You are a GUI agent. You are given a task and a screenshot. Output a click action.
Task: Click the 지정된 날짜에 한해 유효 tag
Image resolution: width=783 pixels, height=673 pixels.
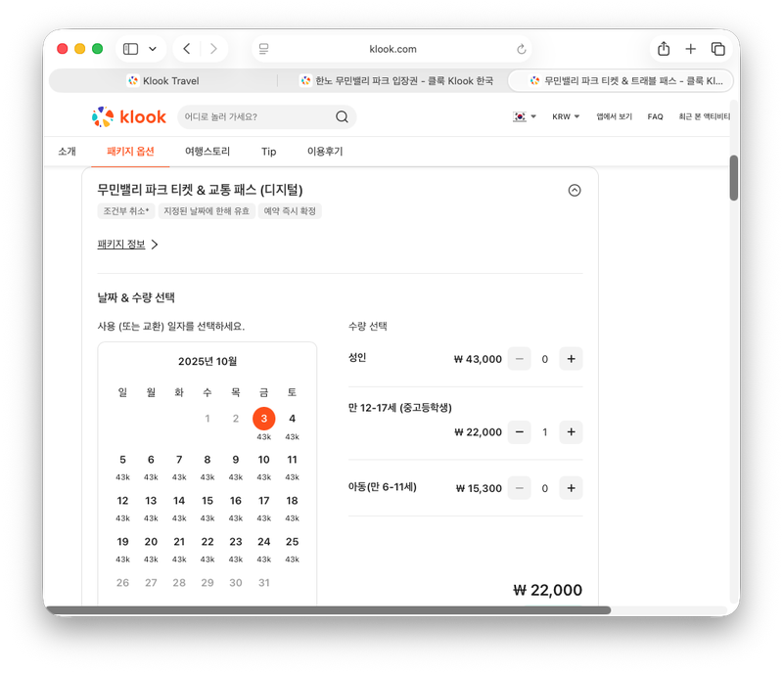[207, 211]
